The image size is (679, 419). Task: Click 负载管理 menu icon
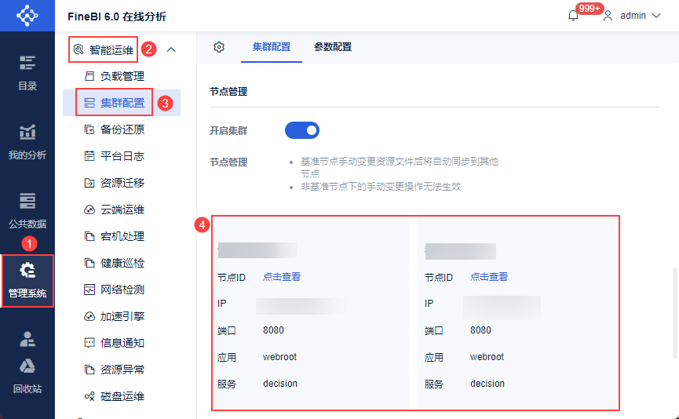tap(89, 77)
